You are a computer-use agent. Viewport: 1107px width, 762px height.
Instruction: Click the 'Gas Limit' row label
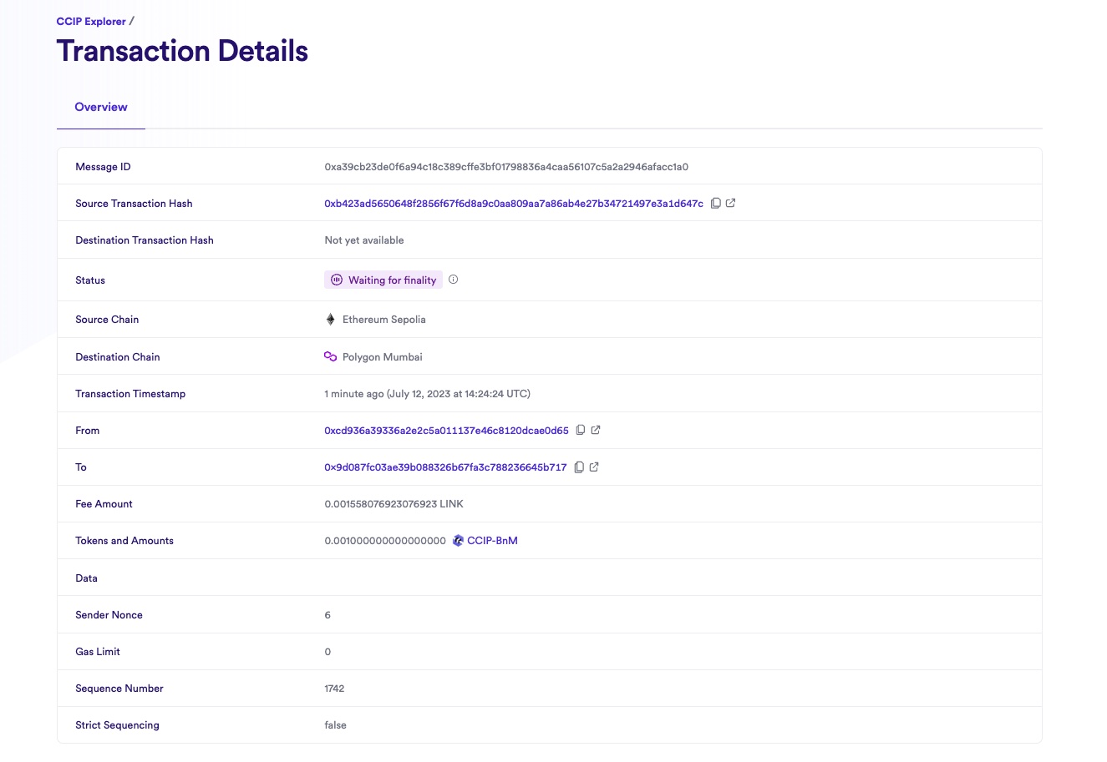tap(98, 651)
